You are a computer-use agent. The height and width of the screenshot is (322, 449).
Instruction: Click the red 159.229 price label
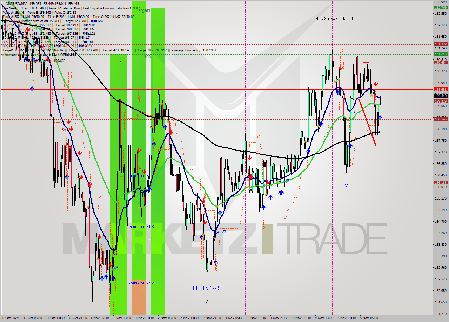440,101
